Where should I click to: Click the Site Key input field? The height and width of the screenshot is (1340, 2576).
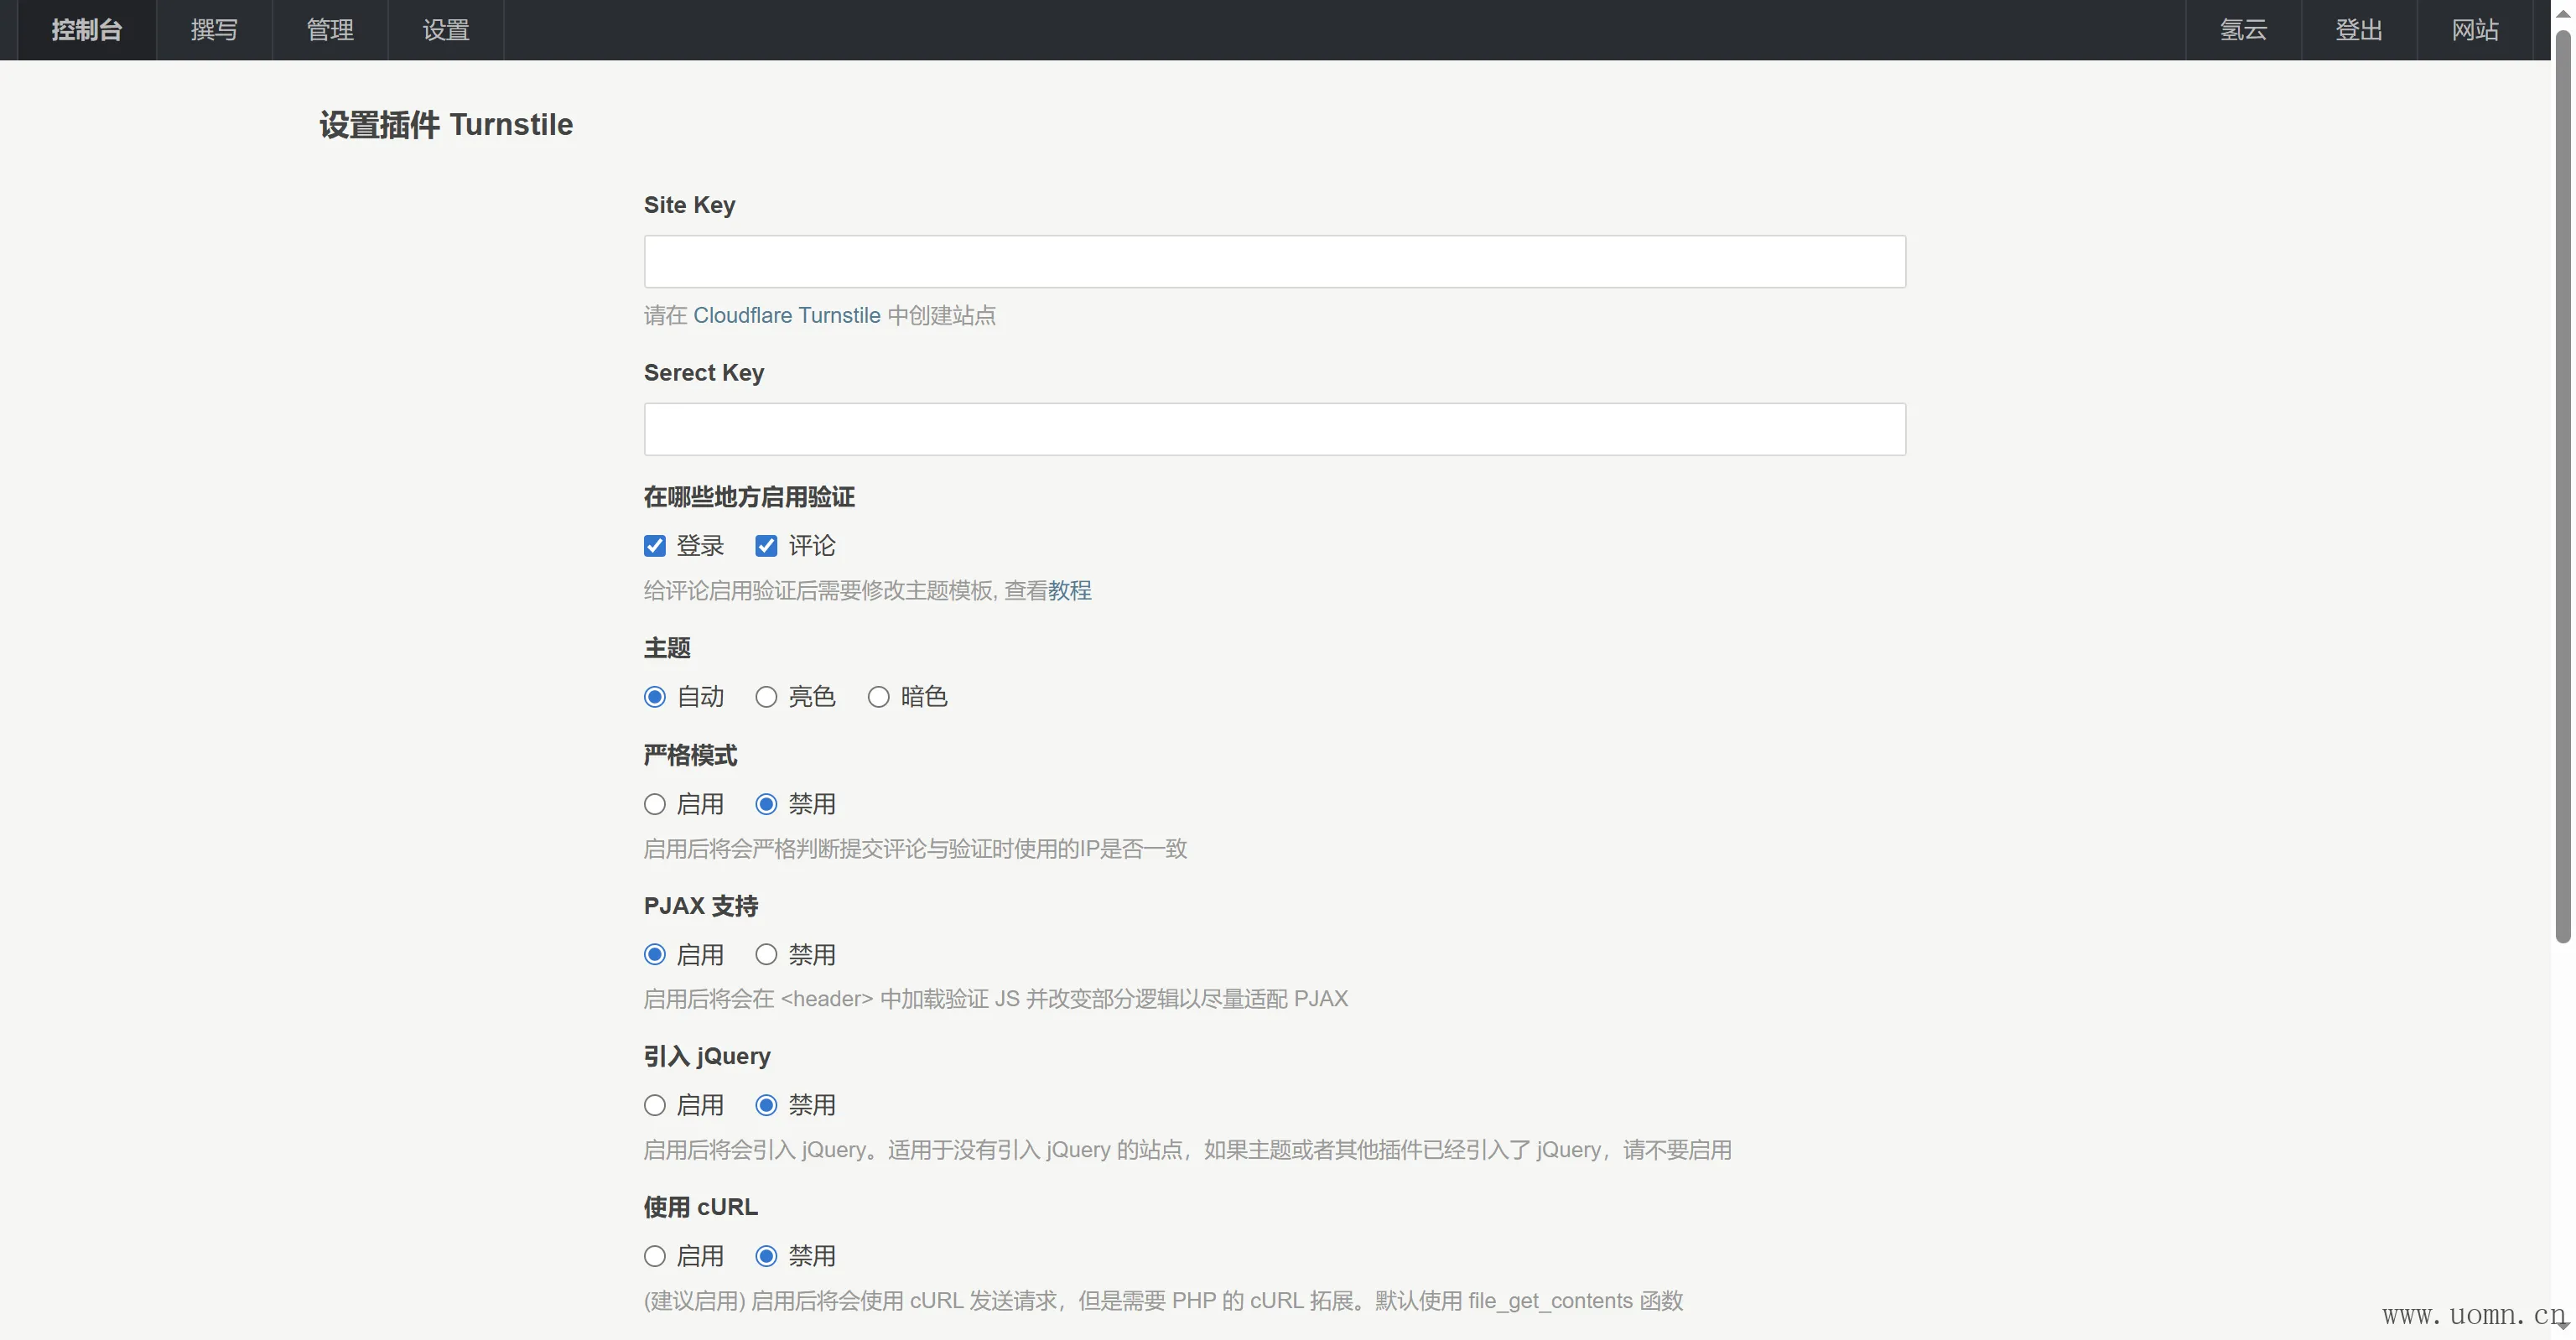tap(1274, 262)
